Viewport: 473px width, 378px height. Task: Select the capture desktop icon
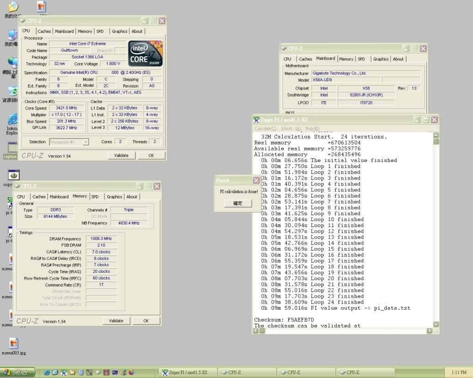[11, 150]
